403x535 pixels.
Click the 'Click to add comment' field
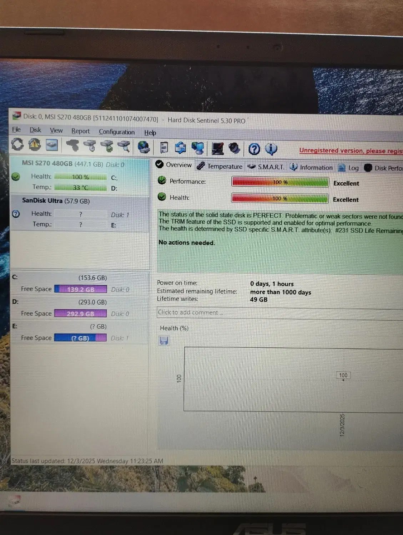coord(280,313)
